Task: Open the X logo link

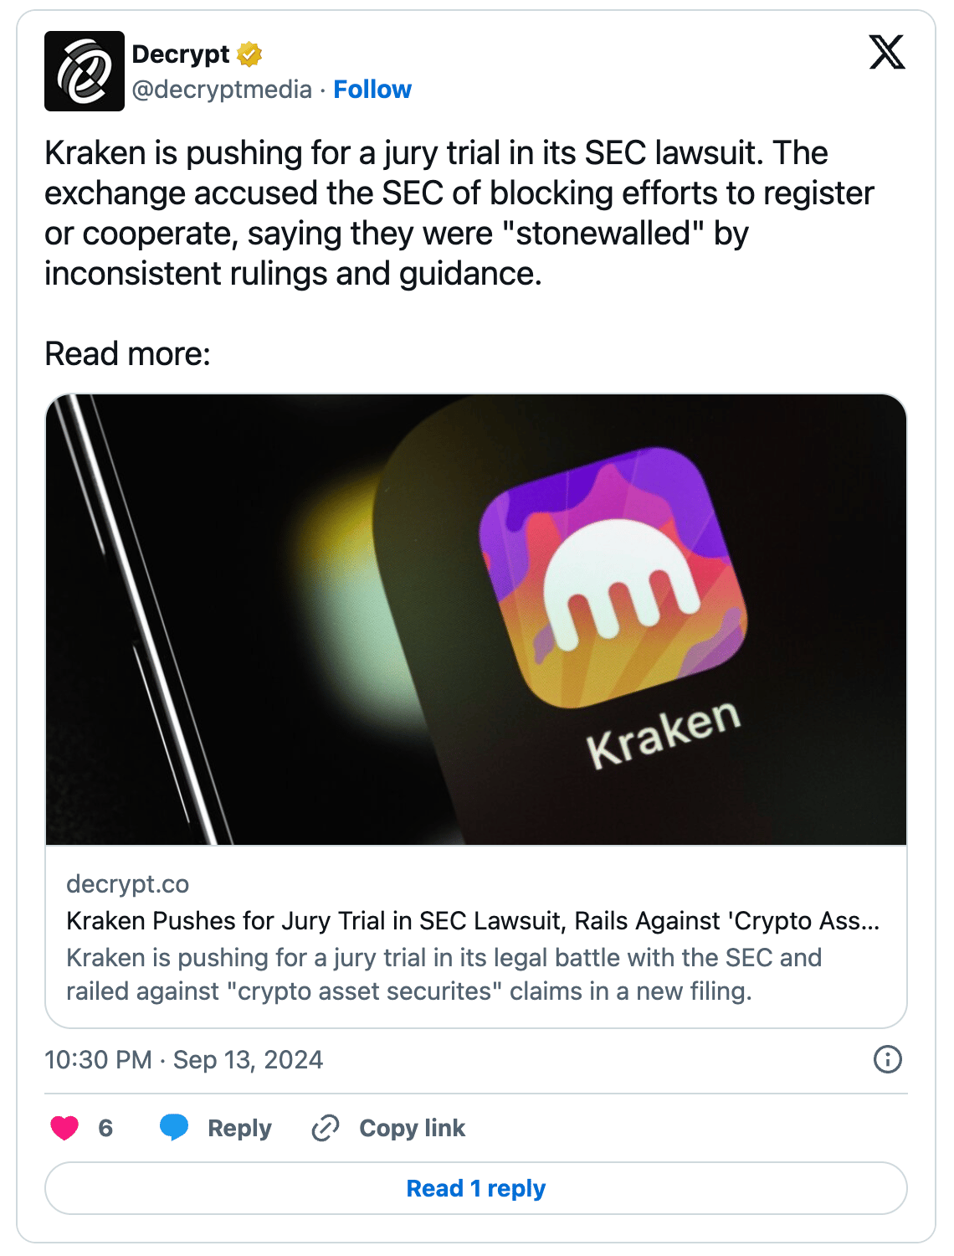Action: pos(887,52)
